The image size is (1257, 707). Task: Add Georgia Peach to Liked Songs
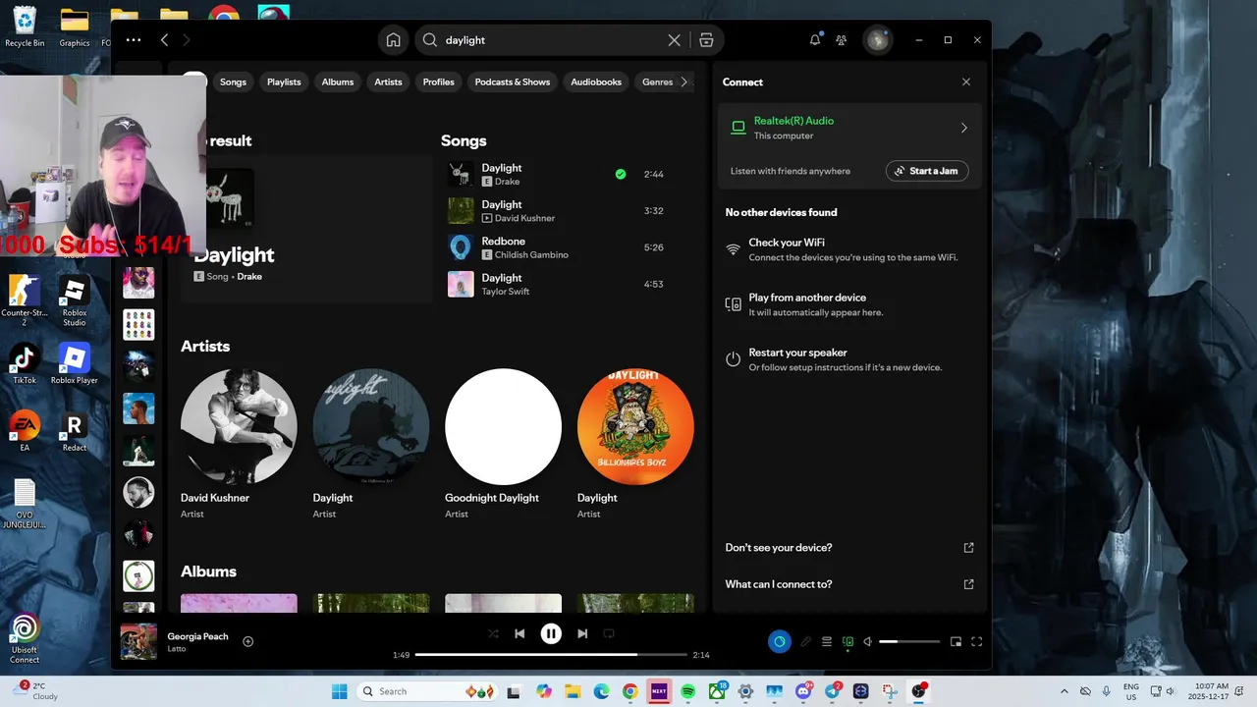248,641
